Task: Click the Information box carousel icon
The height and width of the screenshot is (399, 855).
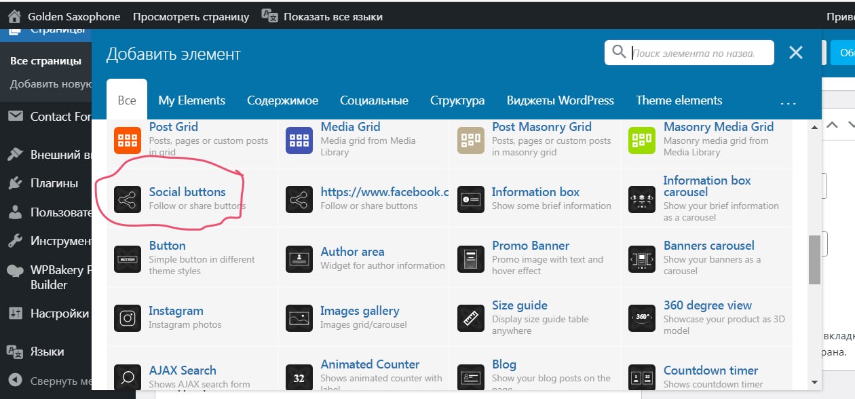Action: (642, 199)
